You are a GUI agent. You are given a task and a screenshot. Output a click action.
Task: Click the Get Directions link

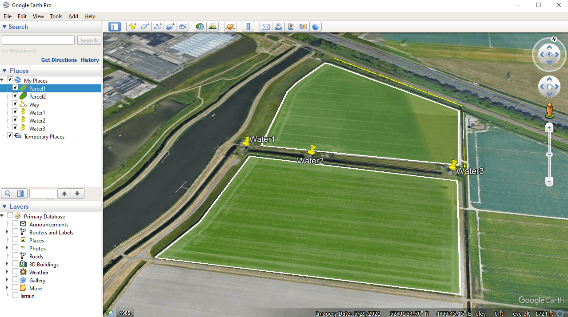click(59, 60)
